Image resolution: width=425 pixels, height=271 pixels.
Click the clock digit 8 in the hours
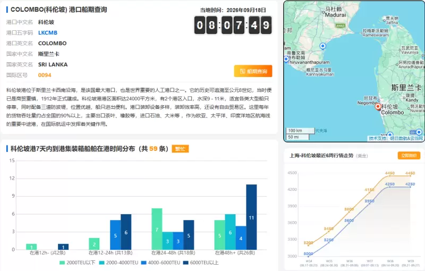coord(211,25)
